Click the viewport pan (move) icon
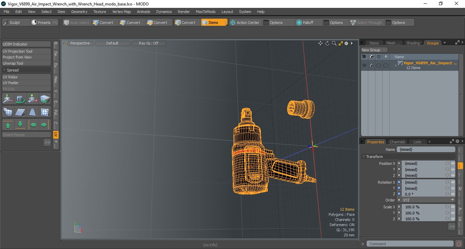The height and width of the screenshot is (249, 465). [x=320, y=43]
